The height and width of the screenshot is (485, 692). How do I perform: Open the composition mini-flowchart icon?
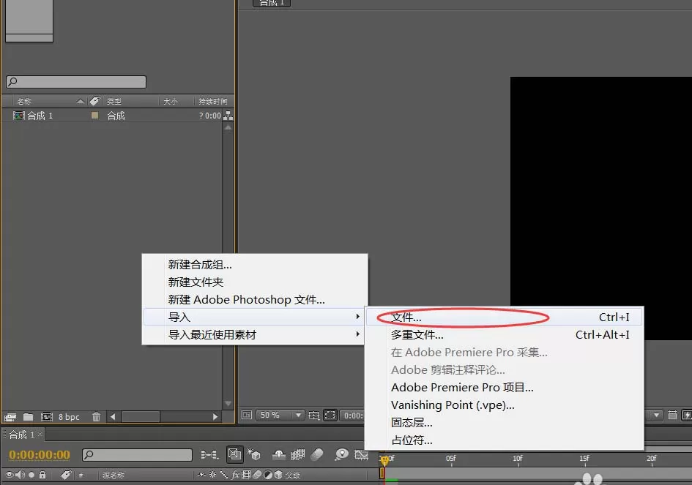(x=209, y=454)
